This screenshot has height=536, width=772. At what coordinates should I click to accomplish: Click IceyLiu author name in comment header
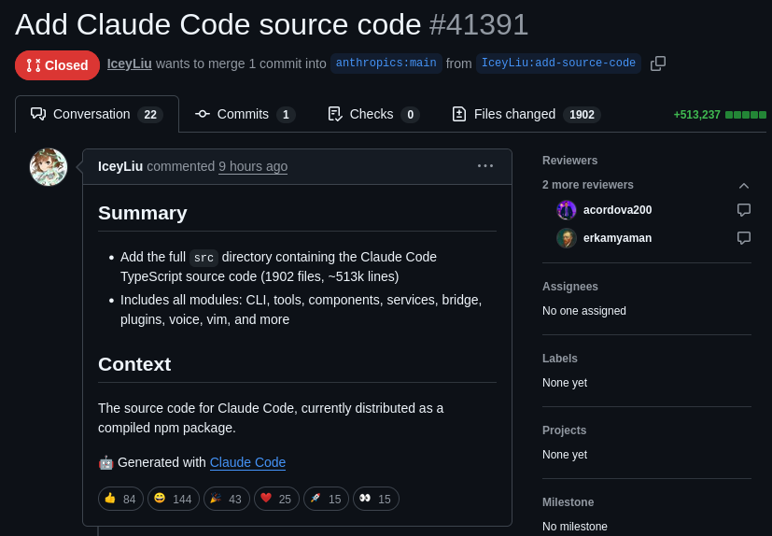120,166
